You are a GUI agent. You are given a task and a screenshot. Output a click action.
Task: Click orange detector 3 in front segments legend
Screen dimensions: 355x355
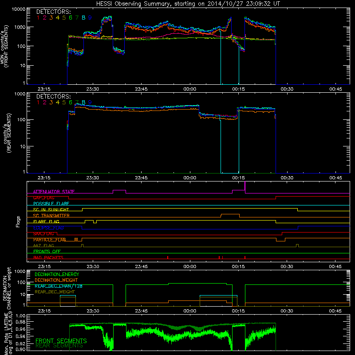[x=51, y=18]
